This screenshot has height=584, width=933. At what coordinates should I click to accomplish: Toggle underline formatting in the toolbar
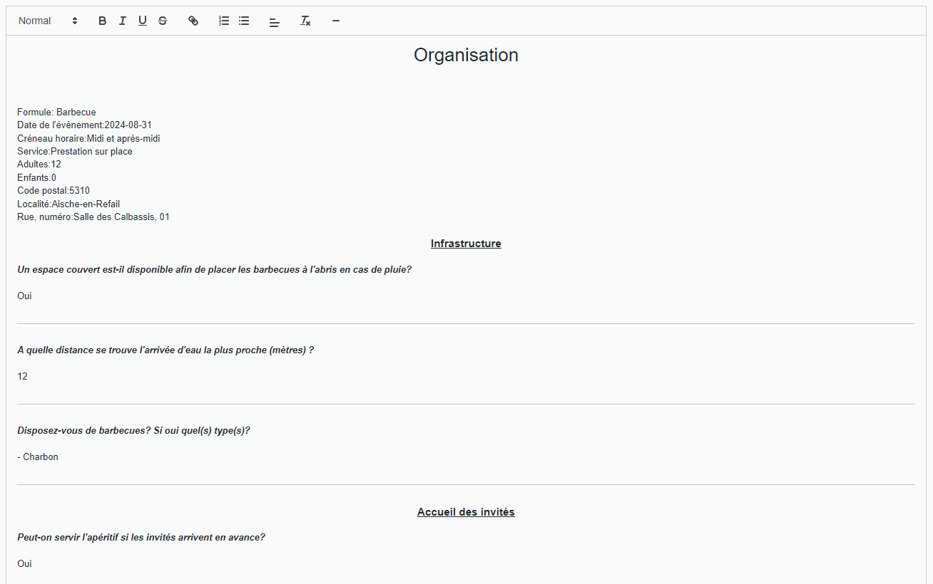point(143,21)
